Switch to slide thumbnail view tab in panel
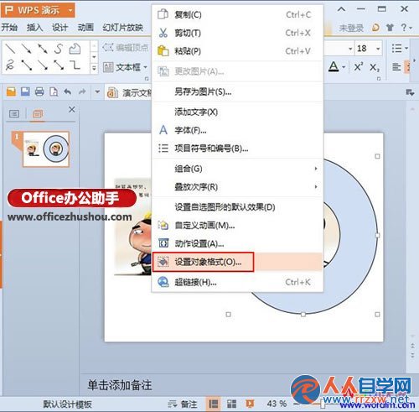Viewport: 419px width, 412px height. [x=38, y=114]
